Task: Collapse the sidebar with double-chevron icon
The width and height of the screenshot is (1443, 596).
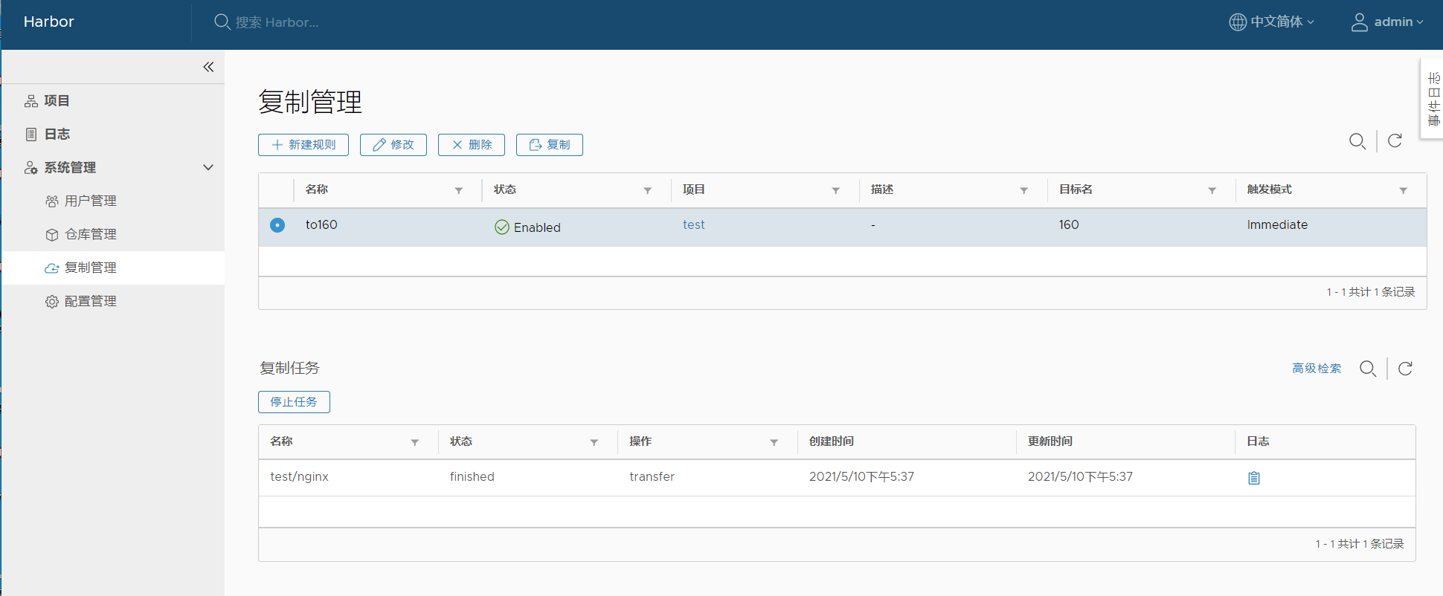Action: click(208, 67)
